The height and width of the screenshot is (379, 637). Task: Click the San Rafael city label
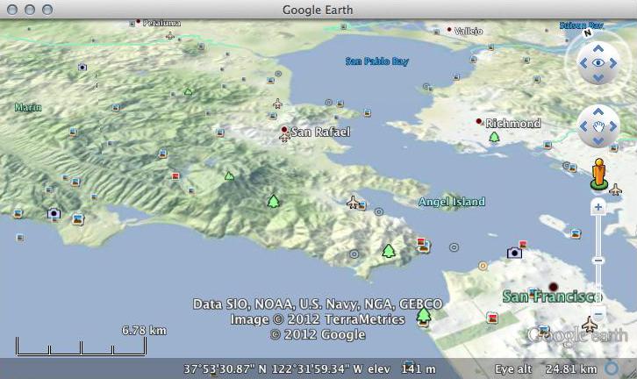320,132
